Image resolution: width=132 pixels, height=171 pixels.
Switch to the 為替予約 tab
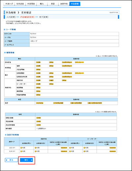pyautogui.click(x=64, y=4)
